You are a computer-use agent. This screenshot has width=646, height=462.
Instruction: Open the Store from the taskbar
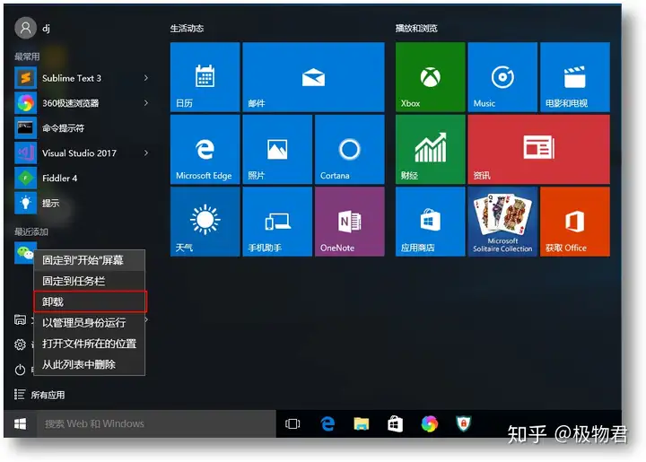pyautogui.click(x=395, y=423)
